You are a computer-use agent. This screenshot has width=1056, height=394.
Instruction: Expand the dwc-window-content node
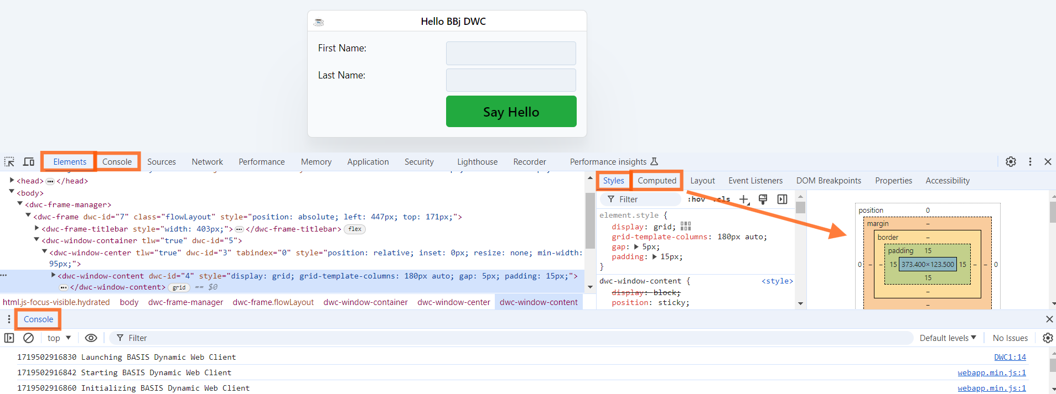point(53,275)
